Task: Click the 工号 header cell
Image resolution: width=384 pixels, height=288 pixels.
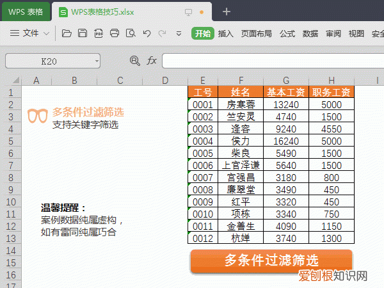Action: [203, 92]
